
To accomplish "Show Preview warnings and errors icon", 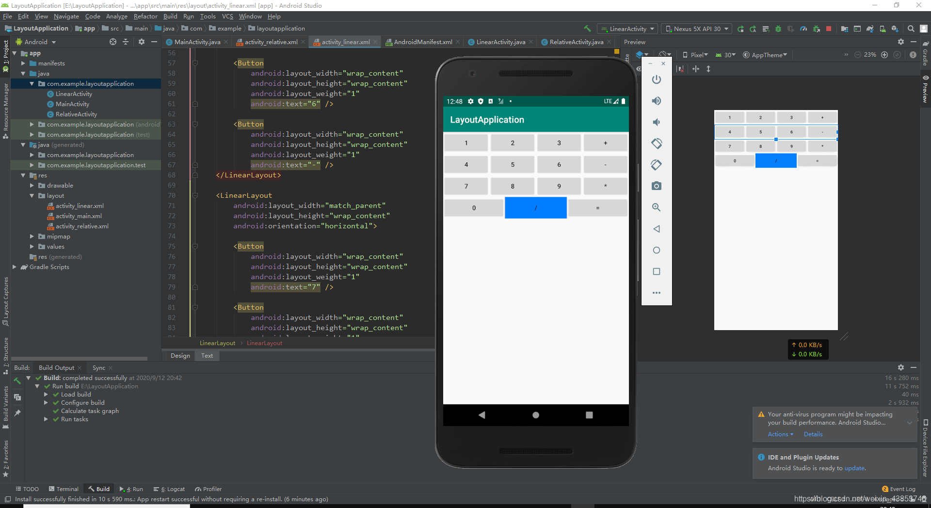I will pos(913,55).
